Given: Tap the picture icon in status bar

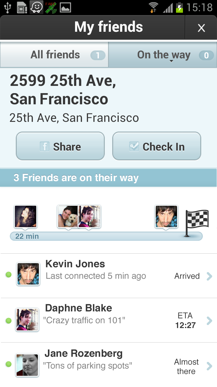Looking at the screenshot, I should tap(65, 7).
